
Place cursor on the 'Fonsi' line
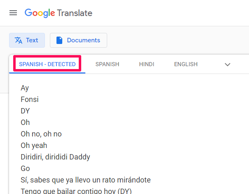pos(30,99)
